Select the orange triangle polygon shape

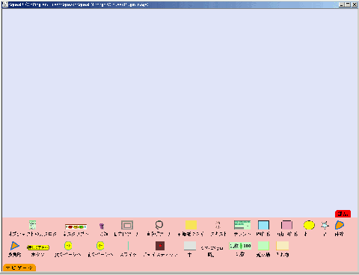[15, 246]
